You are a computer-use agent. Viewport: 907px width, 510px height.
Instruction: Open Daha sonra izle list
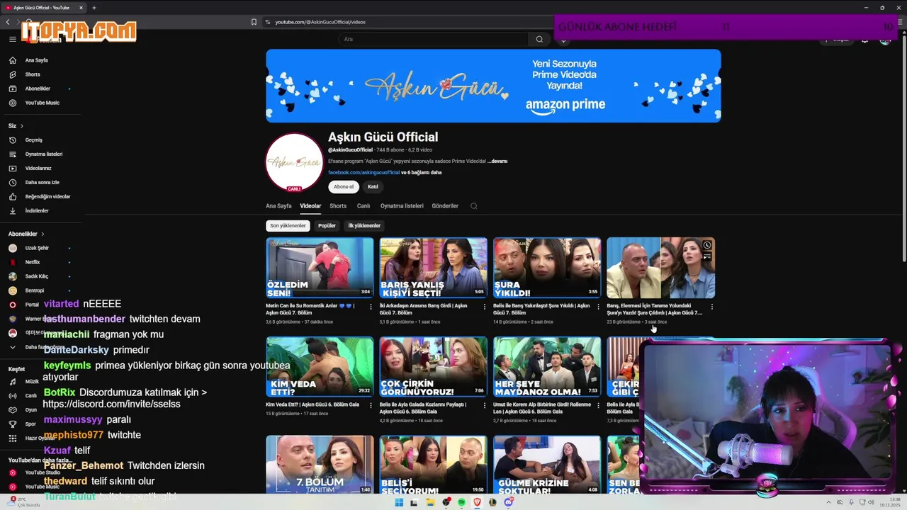click(x=42, y=182)
